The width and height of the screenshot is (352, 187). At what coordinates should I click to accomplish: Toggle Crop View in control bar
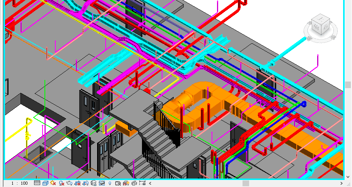(77, 183)
